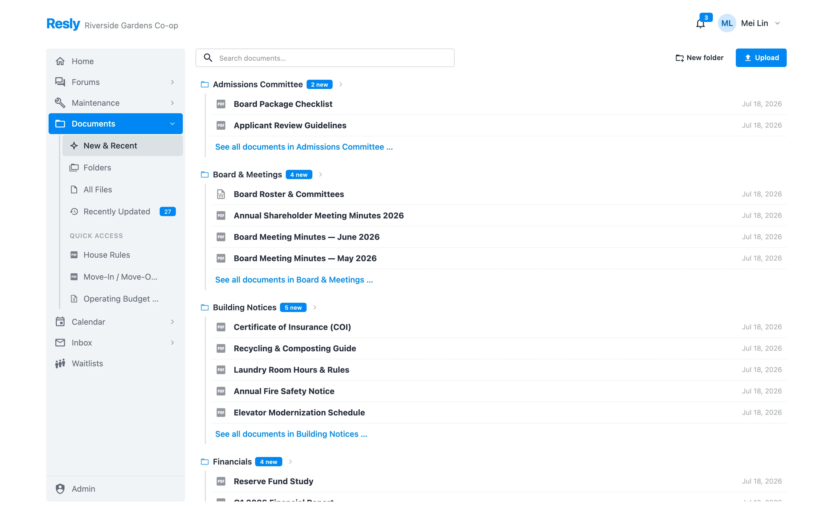This screenshot has height=520, width=833.
Task: Click the search magnifier icon
Action: pyautogui.click(x=208, y=58)
